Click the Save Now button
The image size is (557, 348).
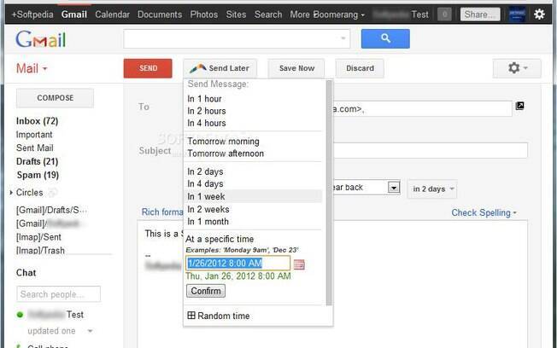[x=296, y=68]
